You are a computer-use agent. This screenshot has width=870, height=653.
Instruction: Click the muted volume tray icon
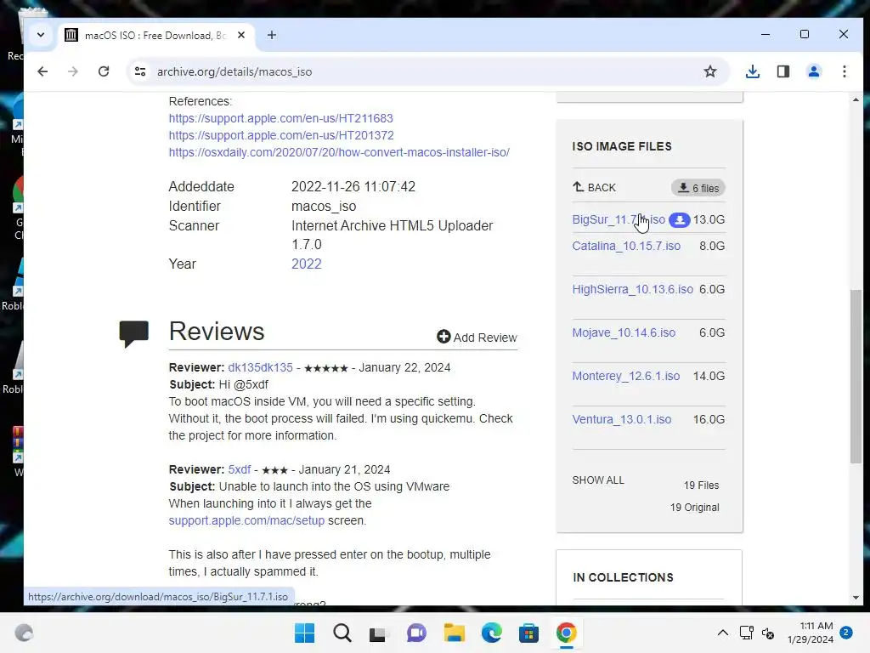pos(768,633)
